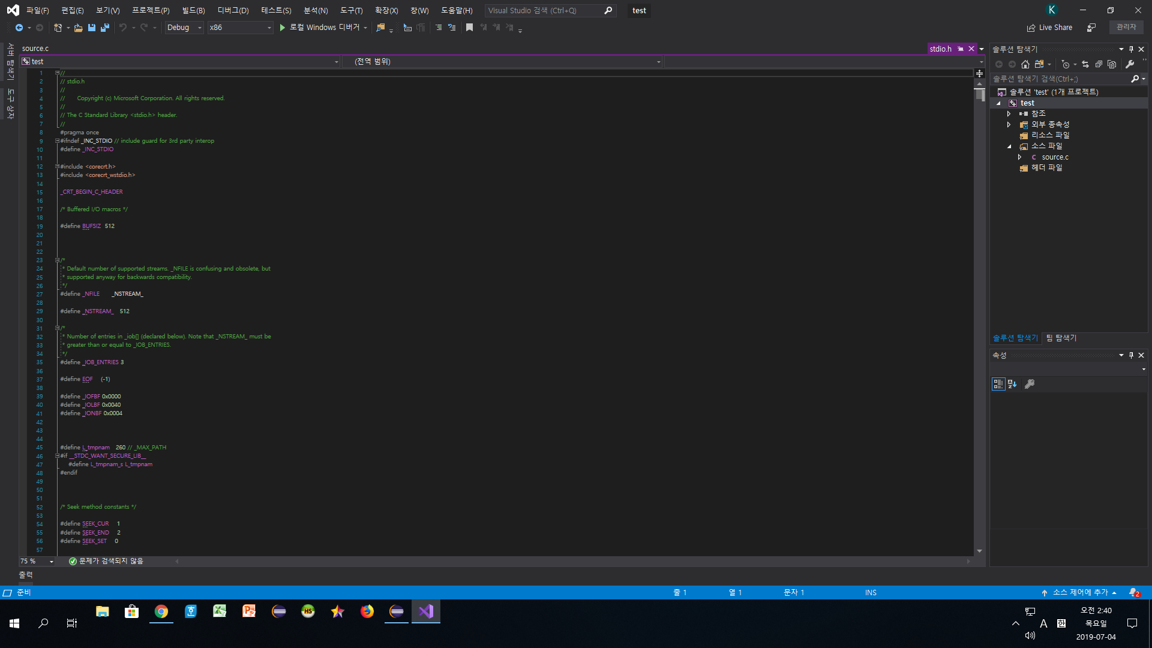Viewport: 1152px width, 648px height.
Task: Toggle pin on the stdio.h preview tab
Action: [960, 49]
